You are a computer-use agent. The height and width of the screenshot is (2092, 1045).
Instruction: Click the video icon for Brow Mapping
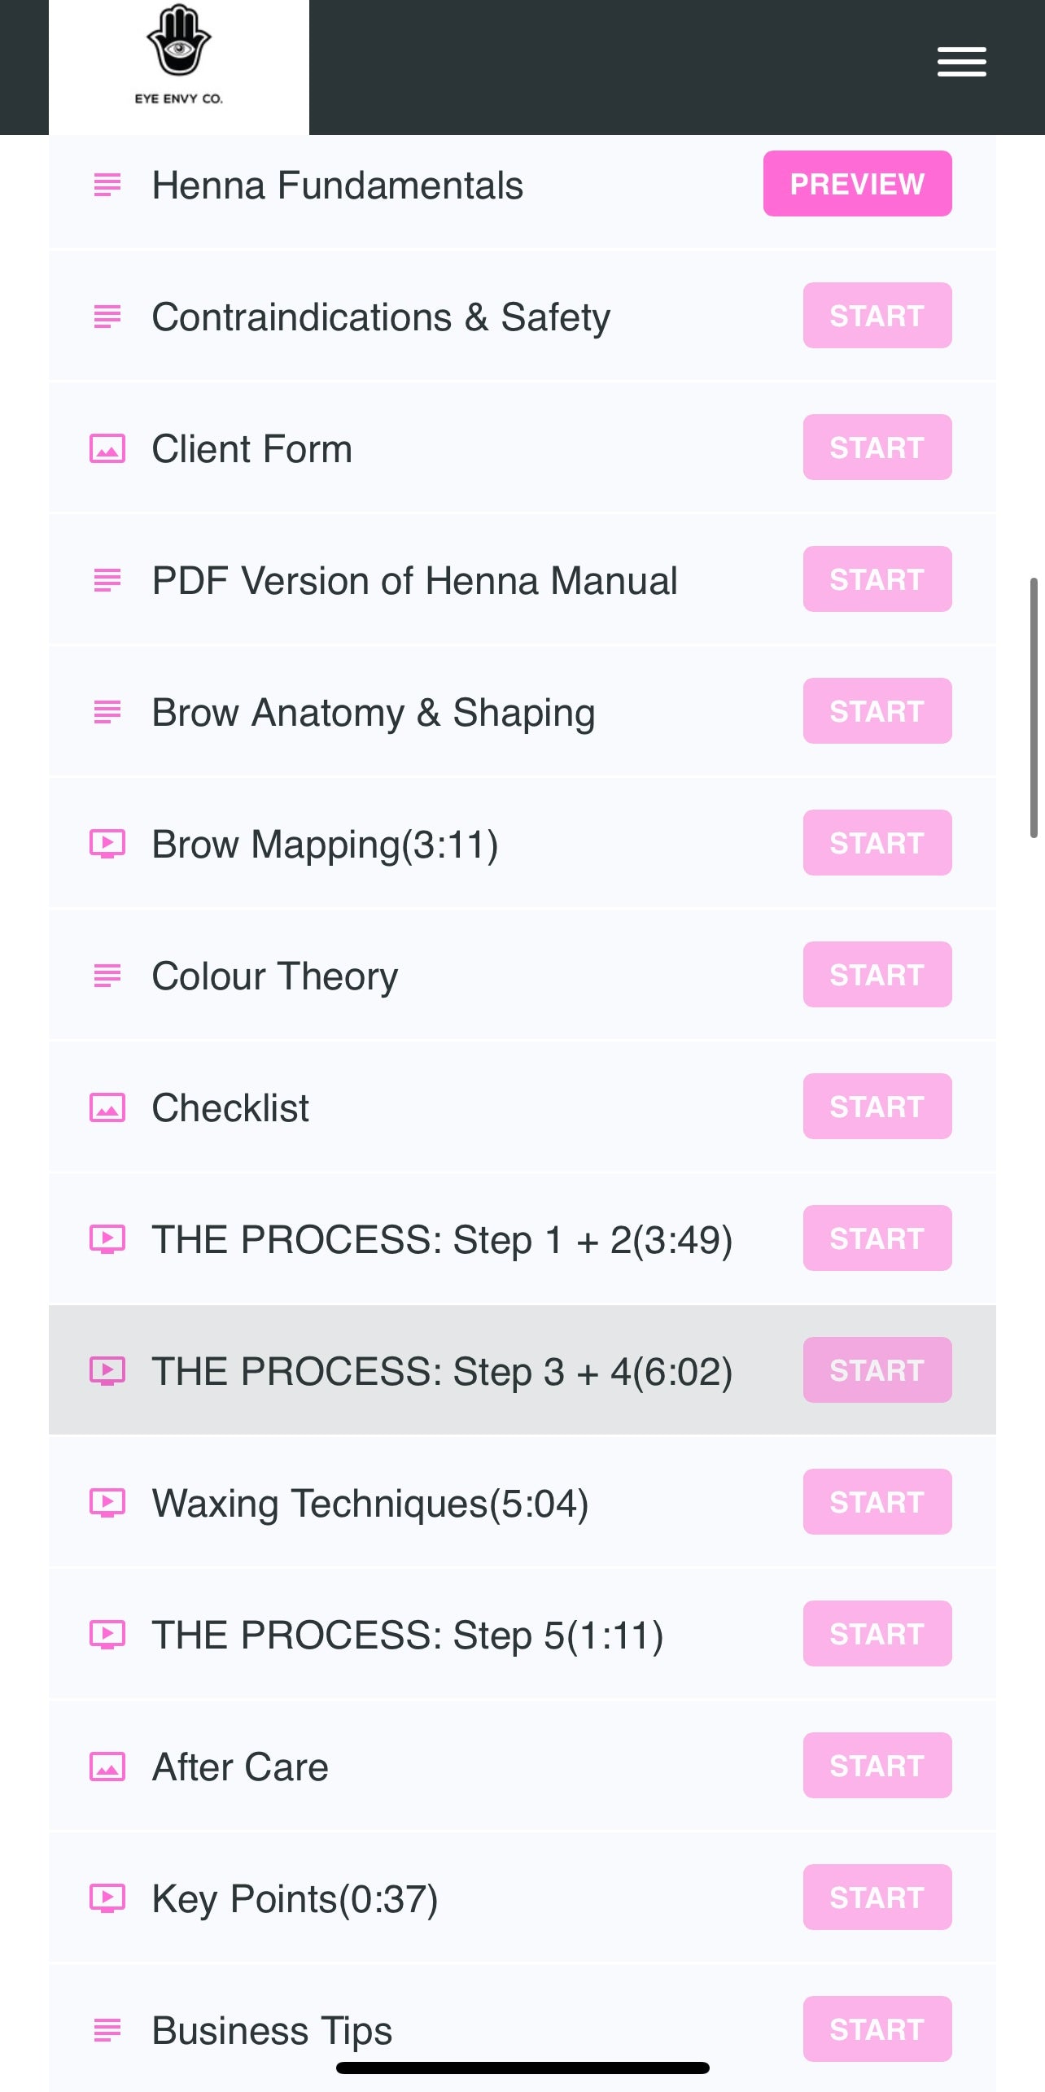pyautogui.click(x=107, y=843)
